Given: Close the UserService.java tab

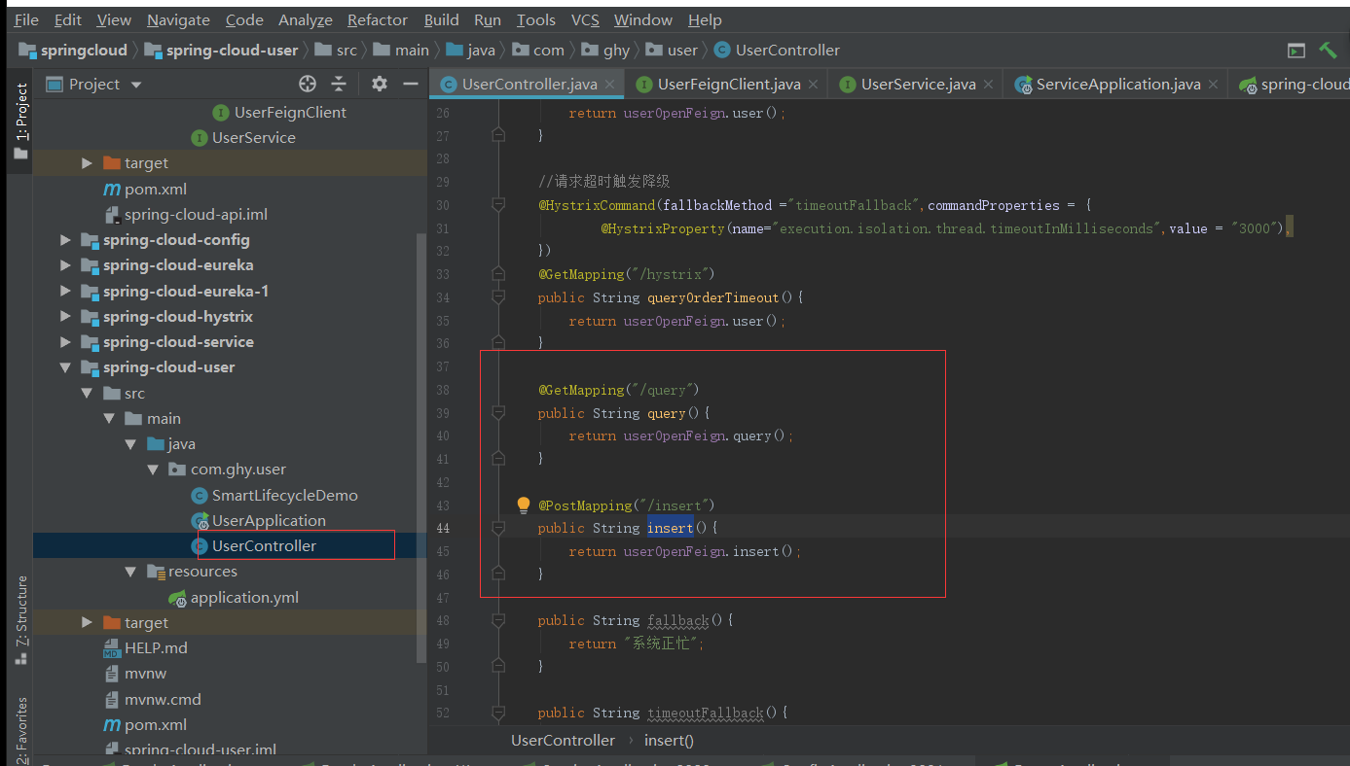Looking at the screenshot, I should (x=989, y=85).
